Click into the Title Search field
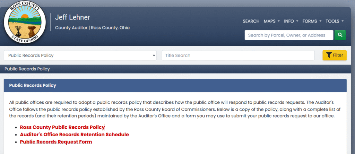The width and height of the screenshot is (355, 154). pyautogui.click(x=238, y=55)
